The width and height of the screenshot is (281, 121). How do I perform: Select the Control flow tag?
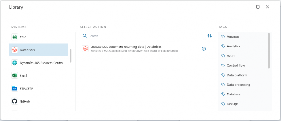pyautogui.click(x=233, y=65)
